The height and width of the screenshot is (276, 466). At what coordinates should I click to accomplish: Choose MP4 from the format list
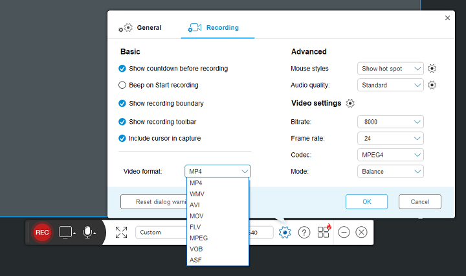(217, 183)
